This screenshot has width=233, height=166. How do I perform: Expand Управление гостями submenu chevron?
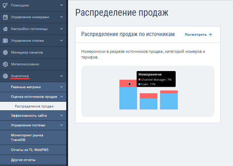tap(61, 125)
